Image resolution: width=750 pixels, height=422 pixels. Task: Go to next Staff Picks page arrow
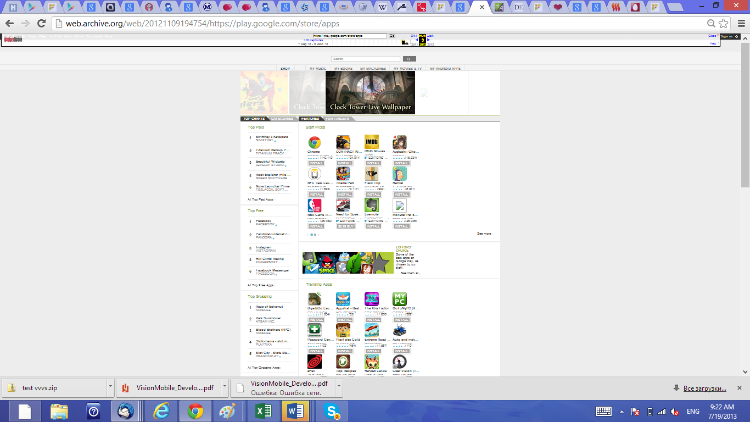[x=318, y=235]
